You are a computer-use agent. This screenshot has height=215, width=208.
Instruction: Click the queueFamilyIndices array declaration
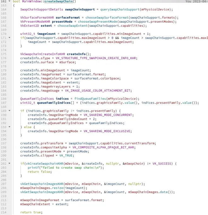tap(54, 103)
